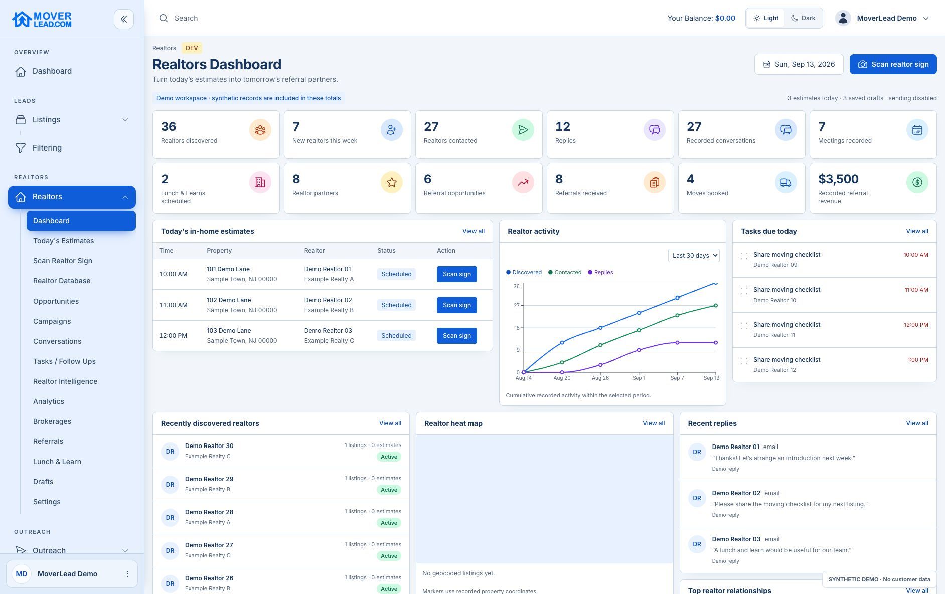945x594 pixels.
Task: Click the Recorded referral revenue dollar icon
Action: [x=917, y=182]
